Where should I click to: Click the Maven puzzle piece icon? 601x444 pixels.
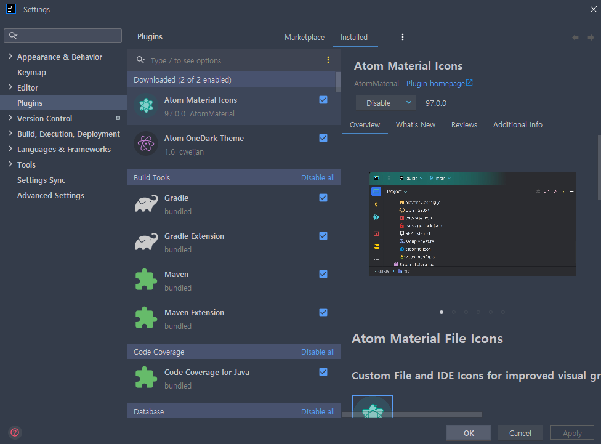pyautogui.click(x=146, y=280)
